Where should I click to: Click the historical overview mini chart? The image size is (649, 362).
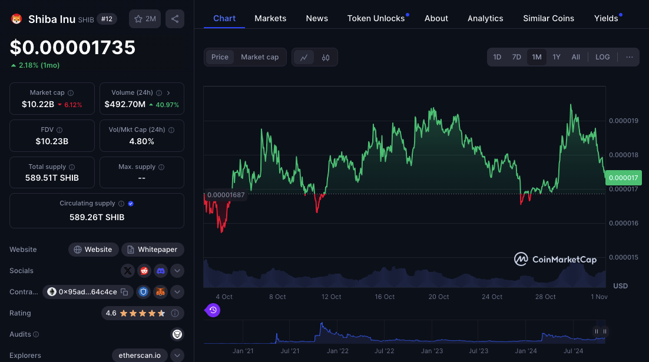pos(405,332)
